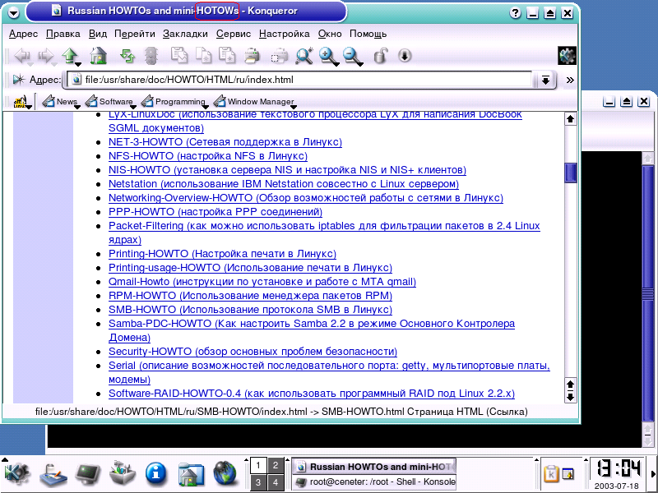
Task: Open the Home location icon in Konqueror toolbar
Action: [98, 56]
